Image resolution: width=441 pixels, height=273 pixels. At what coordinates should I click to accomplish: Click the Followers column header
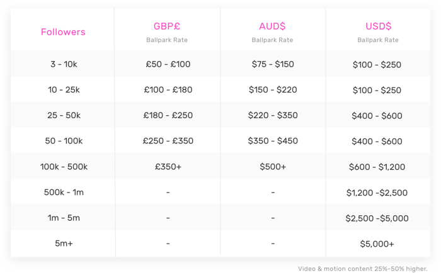(x=63, y=32)
